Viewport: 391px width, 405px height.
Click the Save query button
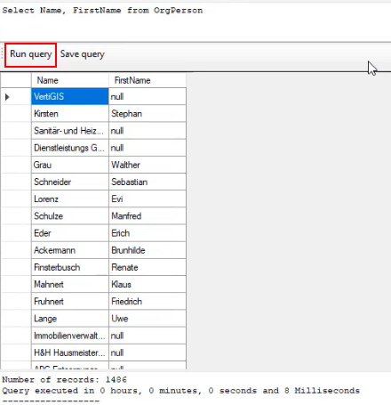[x=83, y=54]
